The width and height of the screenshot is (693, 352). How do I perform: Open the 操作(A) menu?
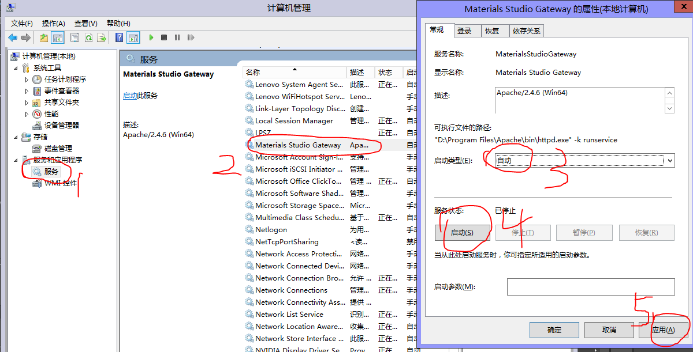tap(54, 23)
